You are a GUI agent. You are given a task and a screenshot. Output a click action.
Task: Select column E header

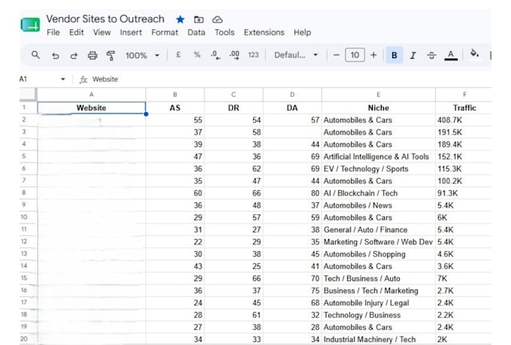(378, 95)
